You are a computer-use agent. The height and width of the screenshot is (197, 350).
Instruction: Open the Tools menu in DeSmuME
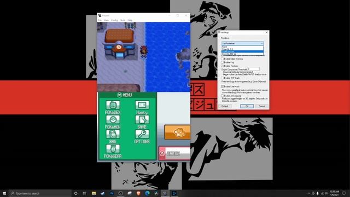tap(122, 20)
